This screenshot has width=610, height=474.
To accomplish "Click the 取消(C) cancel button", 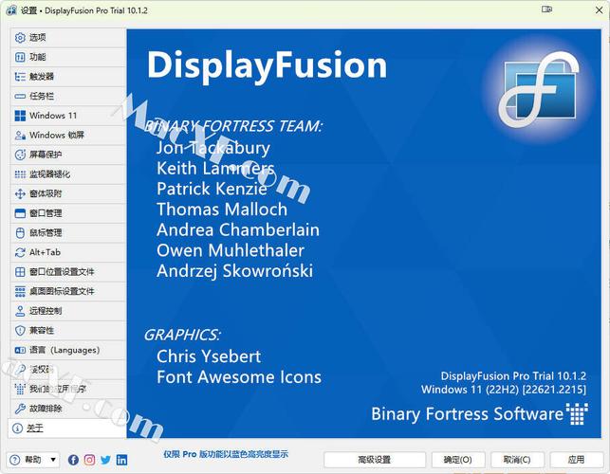I will [517, 460].
